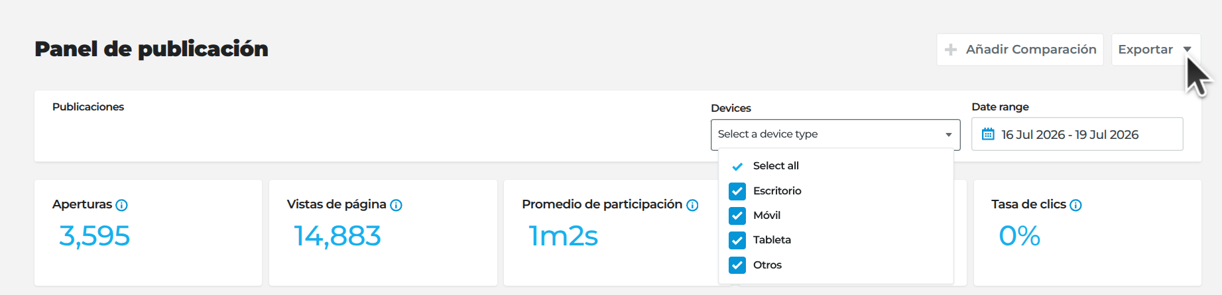Select the Otros option label
Screen dimensions: 1222x295
click(x=767, y=265)
